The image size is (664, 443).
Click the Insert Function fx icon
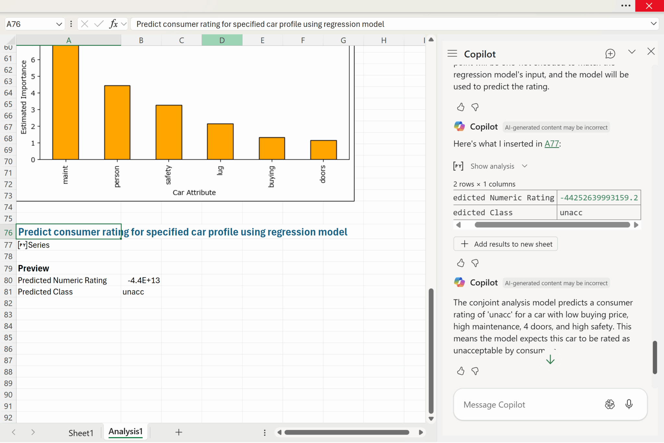pyautogui.click(x=113, y=24)
